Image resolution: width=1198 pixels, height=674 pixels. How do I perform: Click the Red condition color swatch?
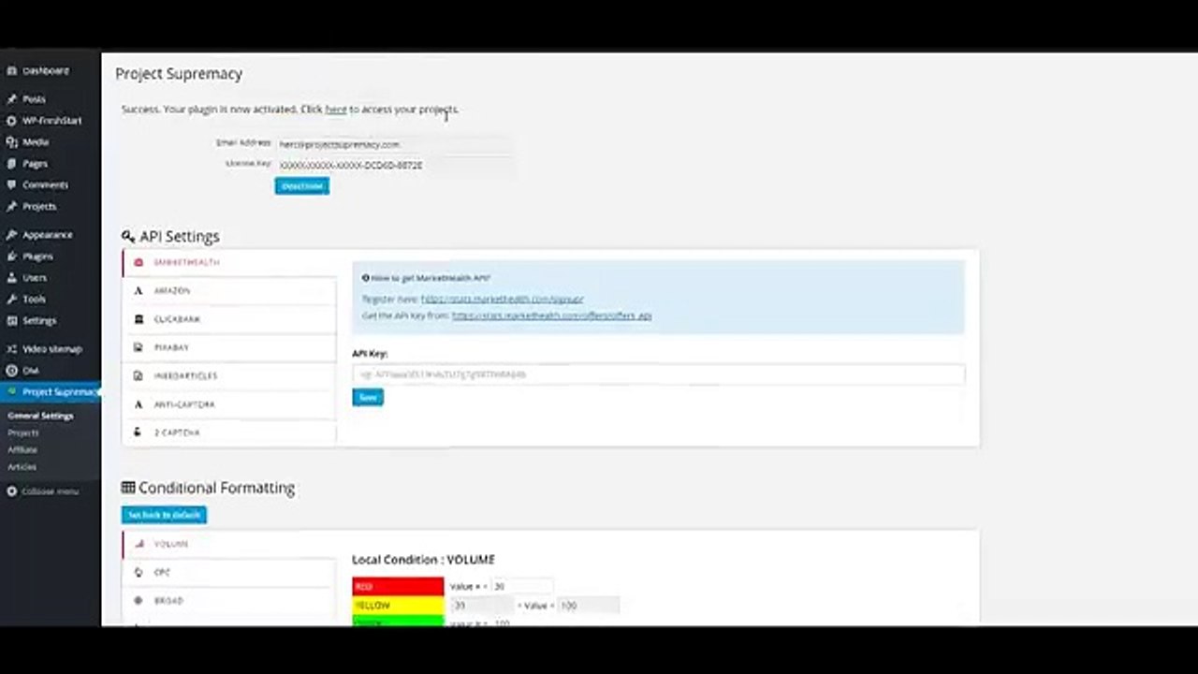pos(398,587)
